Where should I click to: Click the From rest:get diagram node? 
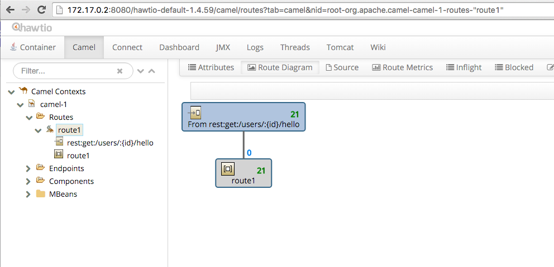(244, 116)
